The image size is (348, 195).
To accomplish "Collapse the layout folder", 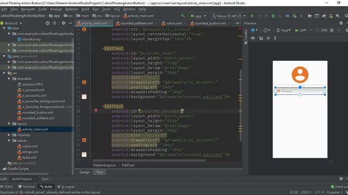I will pos(9,123).
